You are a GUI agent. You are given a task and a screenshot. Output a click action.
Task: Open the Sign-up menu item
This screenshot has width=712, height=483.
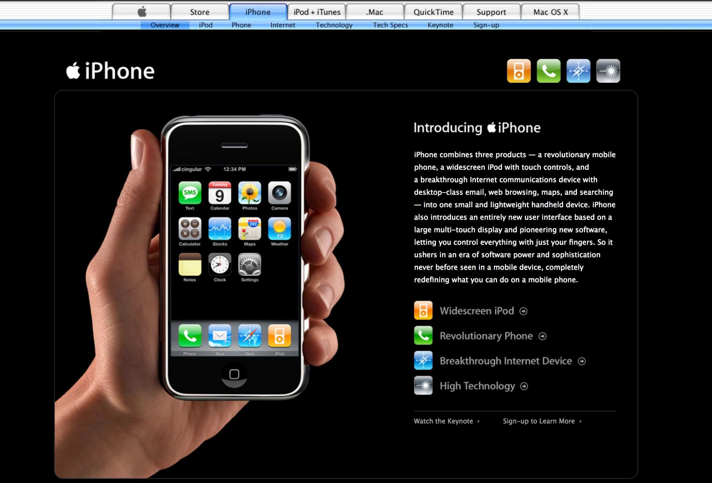coord(486,25)
